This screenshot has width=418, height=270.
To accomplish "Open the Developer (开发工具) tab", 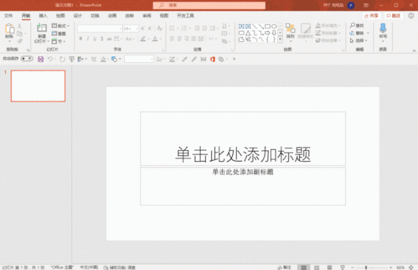I will (x=185, y=16).
